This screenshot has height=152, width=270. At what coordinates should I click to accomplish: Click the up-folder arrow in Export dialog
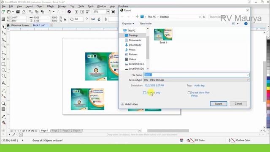(137, 17)
